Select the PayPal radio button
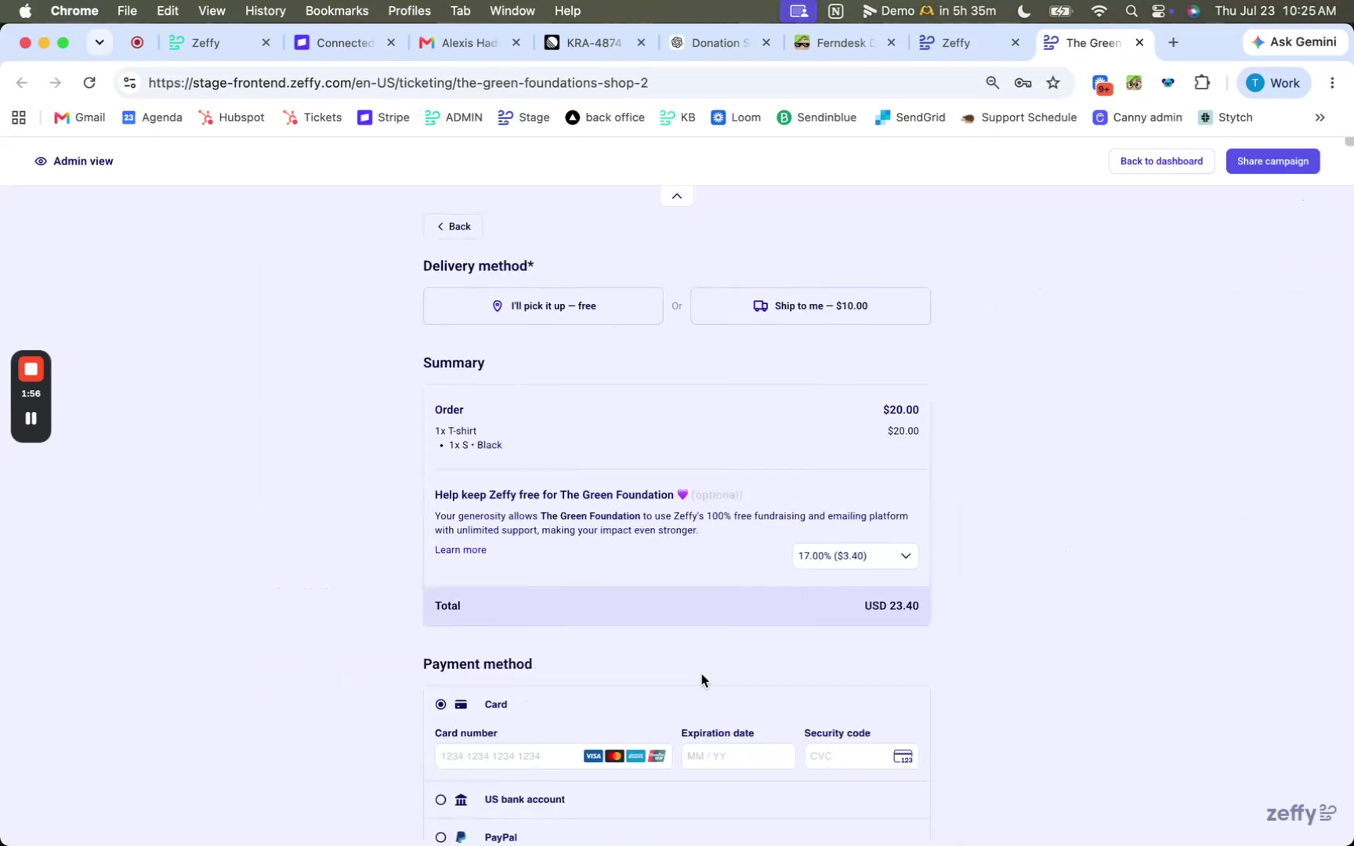Viewport: 1354px width, 846px height. 440,837
